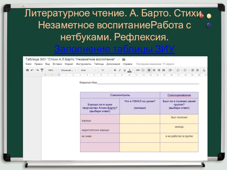Open the 100% zoom dropdown
This screenshot has height=170, width=227.
[52, 70]
